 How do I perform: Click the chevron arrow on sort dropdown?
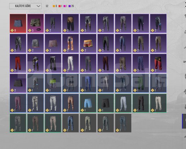tap(38, 6)
